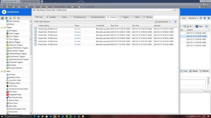Open Manual Triggers icon
Image resolution: width=211 pixels, height=118 pixels.
(8, 42)
